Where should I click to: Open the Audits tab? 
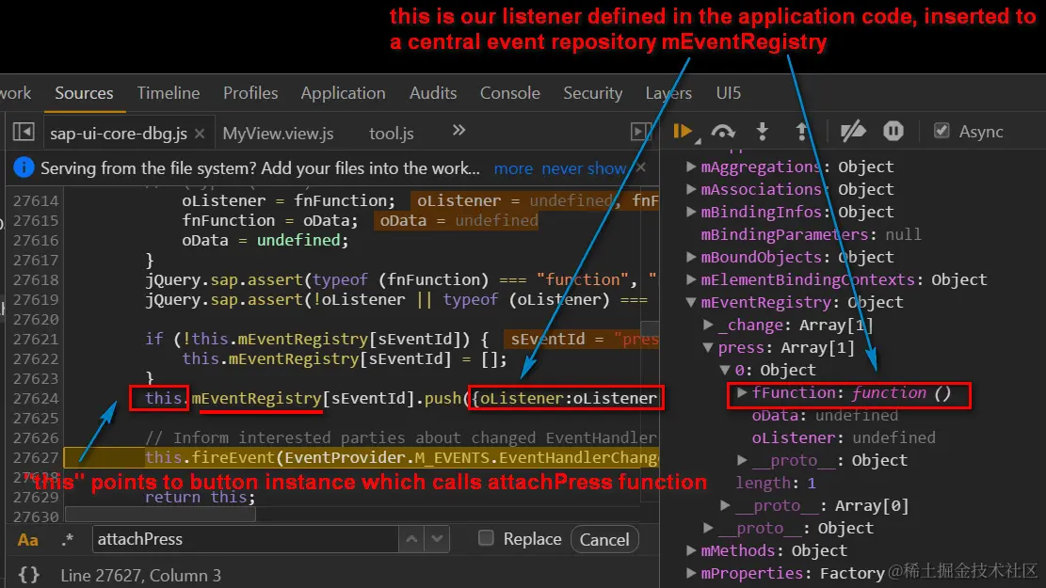coord(433,92)
